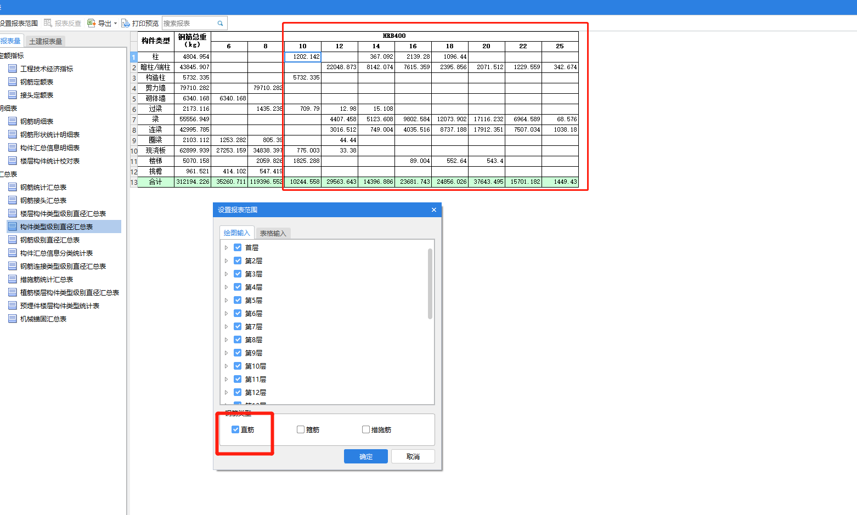Viewport: 857px width, 515px height.
Task: Click icon beside 钢筋形状统计明细表
Action: pyautogui.click(x=13, y=134)
